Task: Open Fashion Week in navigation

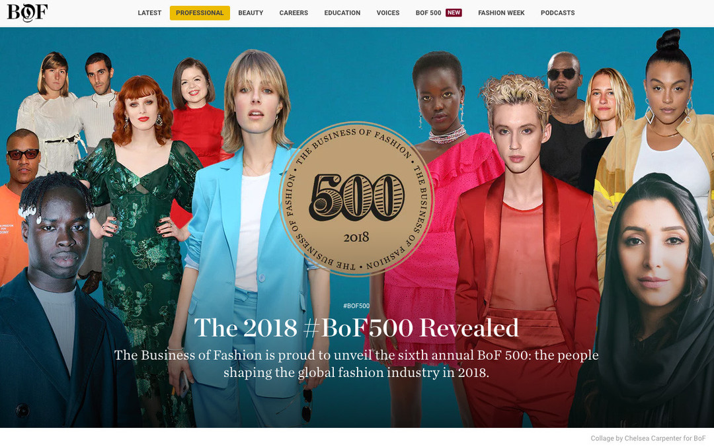Action: (x=501, y=13)
